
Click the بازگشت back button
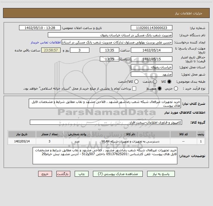click(x=63, y=174)
